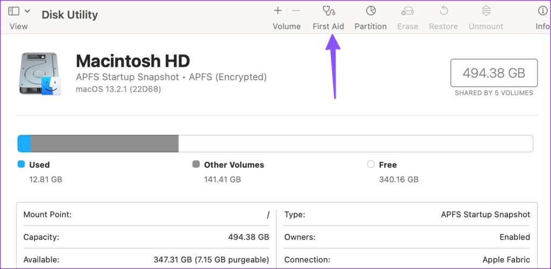Toggle sidebar with the View icon
The image size is (551, 269).
click(14, 11)
